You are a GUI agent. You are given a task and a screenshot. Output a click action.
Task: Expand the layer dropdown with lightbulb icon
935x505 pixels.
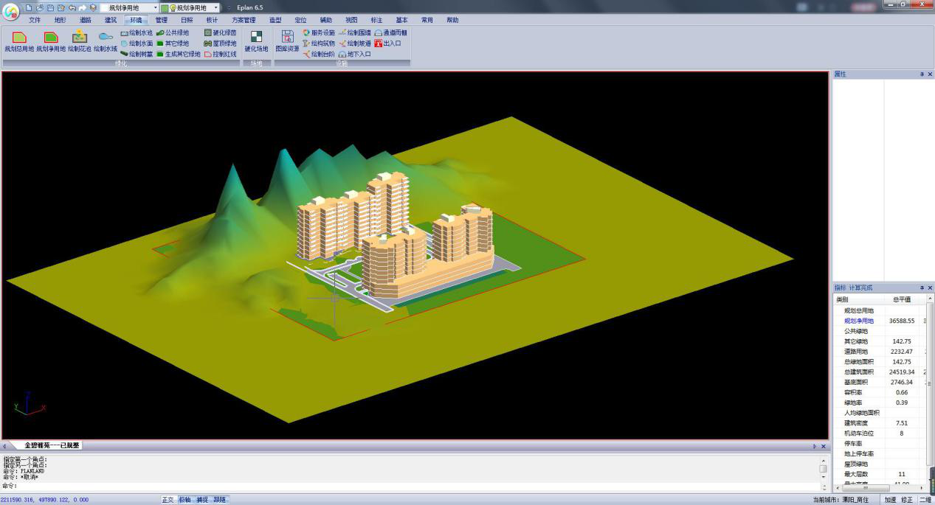pos(215,7)
